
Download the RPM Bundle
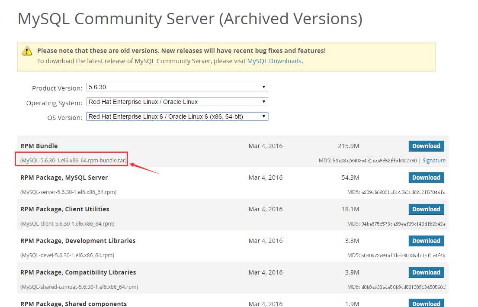pos(426,146)
